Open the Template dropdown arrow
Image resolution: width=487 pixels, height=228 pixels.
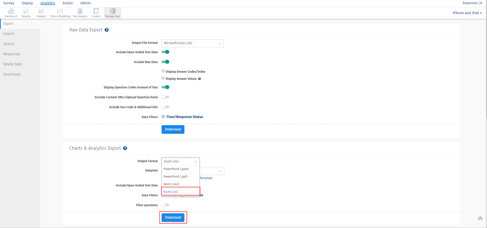pos(220,171)
